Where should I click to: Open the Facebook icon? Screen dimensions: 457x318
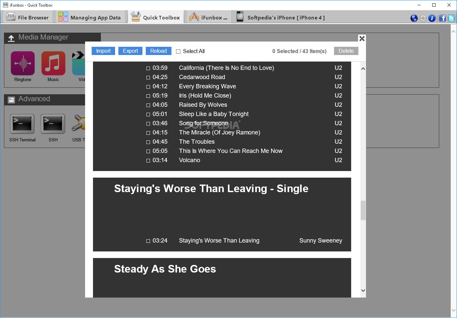442,18
